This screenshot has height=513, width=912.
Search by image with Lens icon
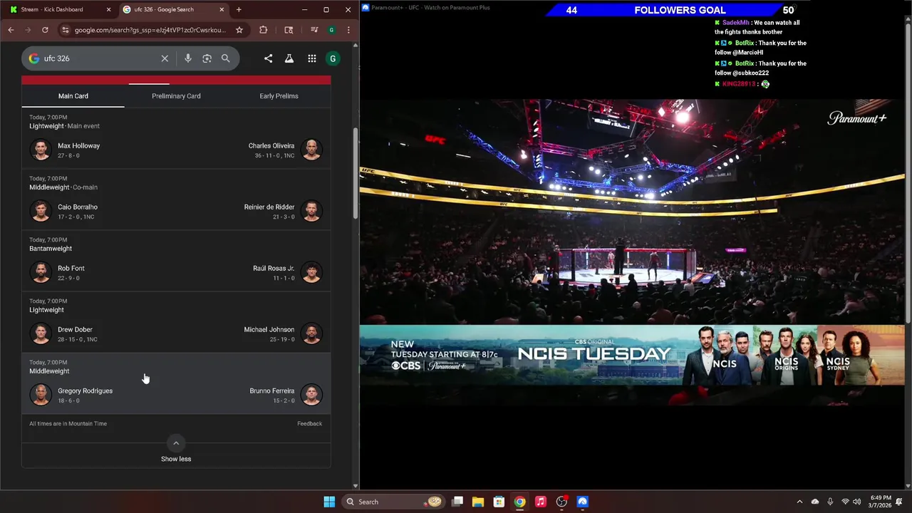coord(207,58)
